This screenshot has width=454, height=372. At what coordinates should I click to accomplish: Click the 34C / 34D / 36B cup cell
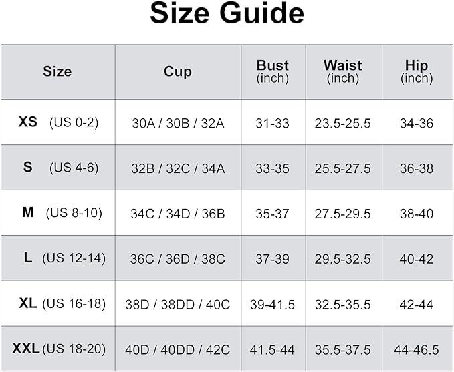[x=178, y=214]
